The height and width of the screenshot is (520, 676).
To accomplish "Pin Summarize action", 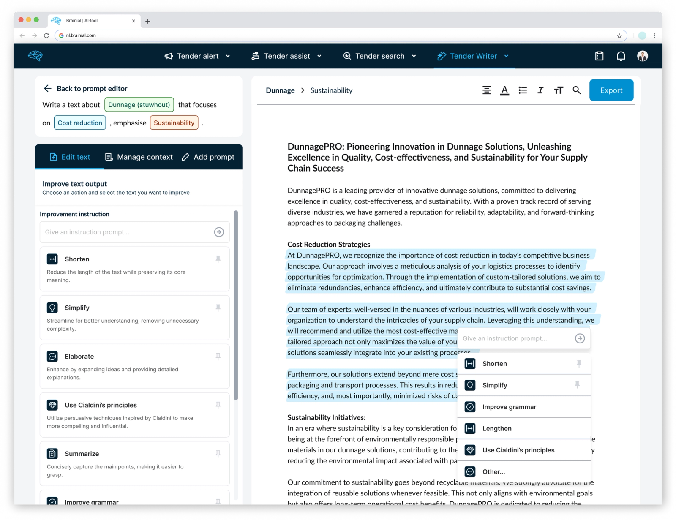I will [x=218, y=454].
